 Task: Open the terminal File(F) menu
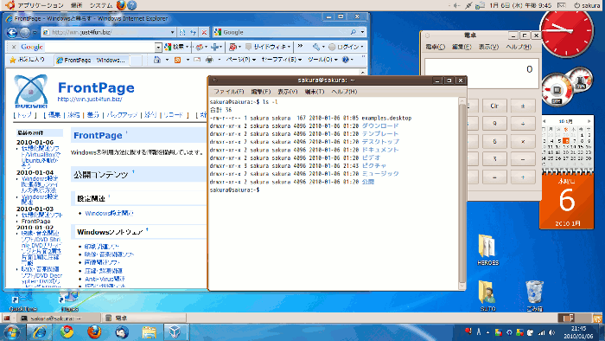[x=229, y=92]
